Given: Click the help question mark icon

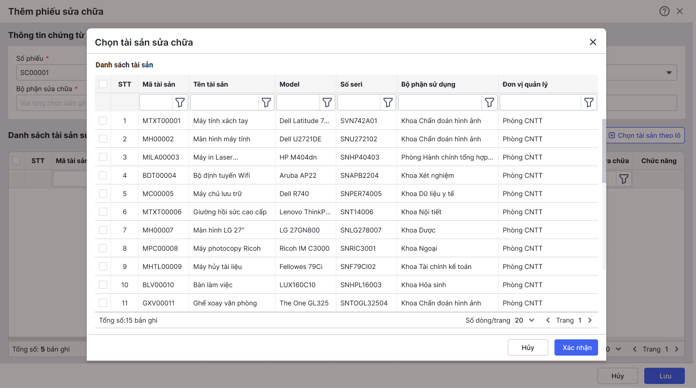Looking at the screenshot, I should [x=665, y=11].
